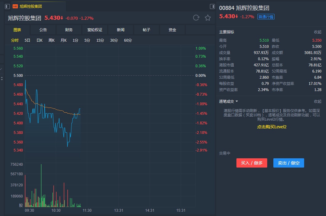Screen dimensions: 326x216
Task: Collapse the 逐笔成交 section via 收起
Action: click(x=317, y=101)
